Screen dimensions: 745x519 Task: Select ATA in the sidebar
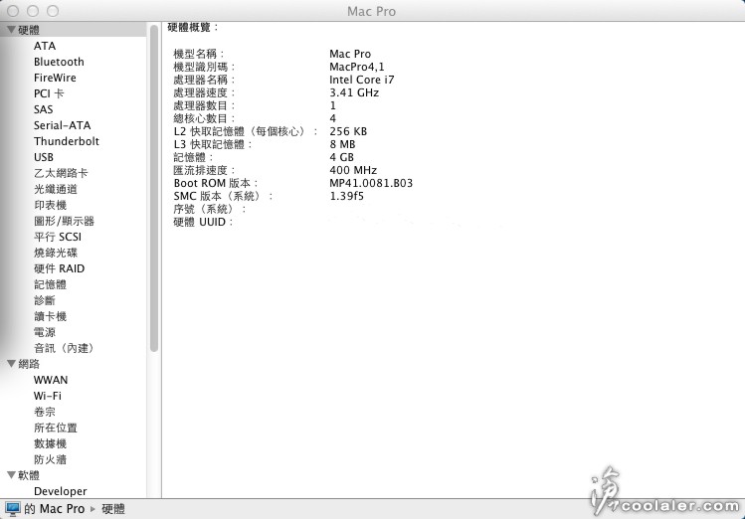coord(45,46)
